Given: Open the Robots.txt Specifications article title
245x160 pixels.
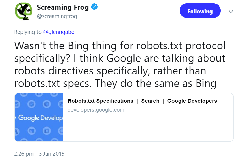Looking at the screenshot, I should click(x=142, y=101).
